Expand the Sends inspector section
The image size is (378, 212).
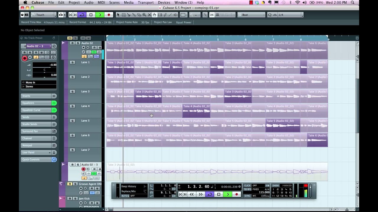(x=36, y=117)
